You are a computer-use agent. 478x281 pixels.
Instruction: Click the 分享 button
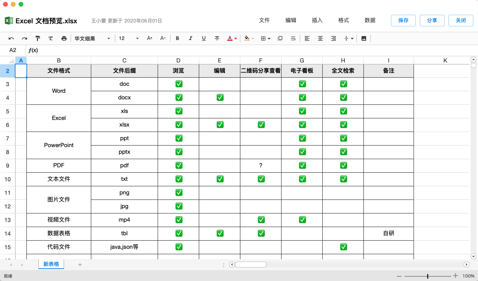click(432, 21)
